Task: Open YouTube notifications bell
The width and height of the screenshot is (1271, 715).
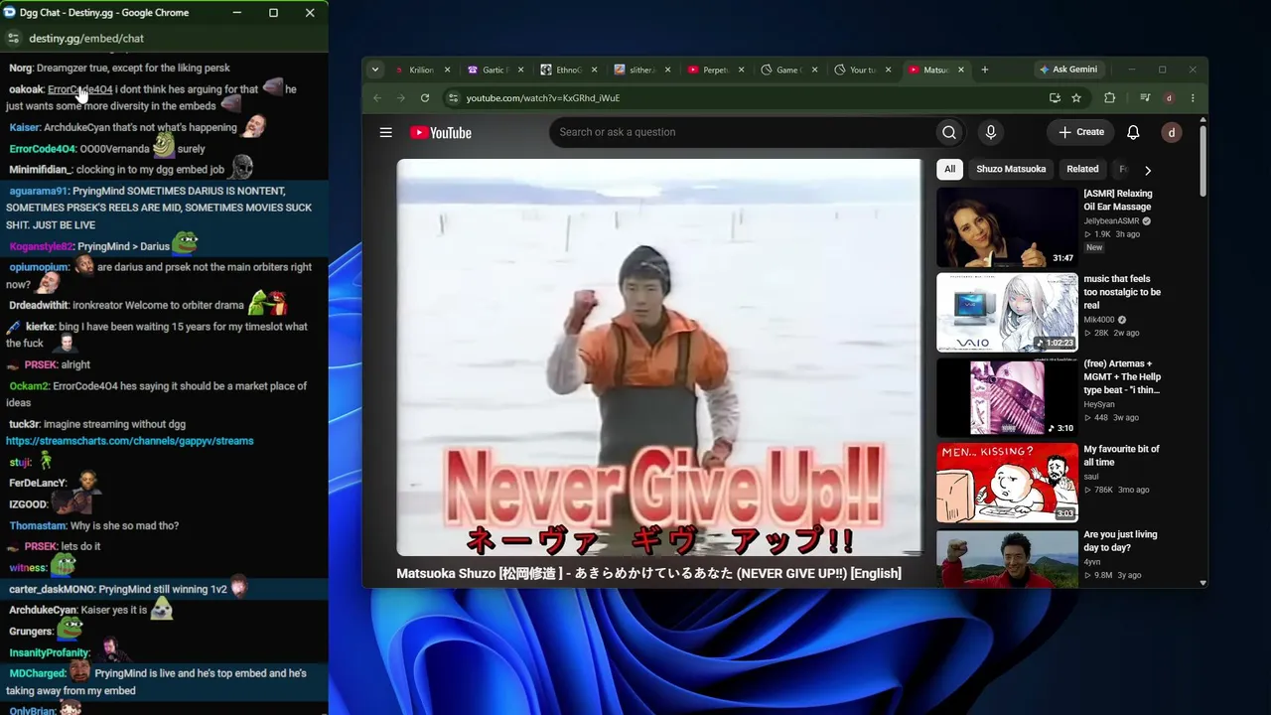Action: 1133,132
